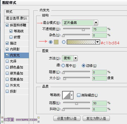Enable the 消除锯齿 checkbox
This screenshot has width=127, height=124.
[x=79, y=95]
